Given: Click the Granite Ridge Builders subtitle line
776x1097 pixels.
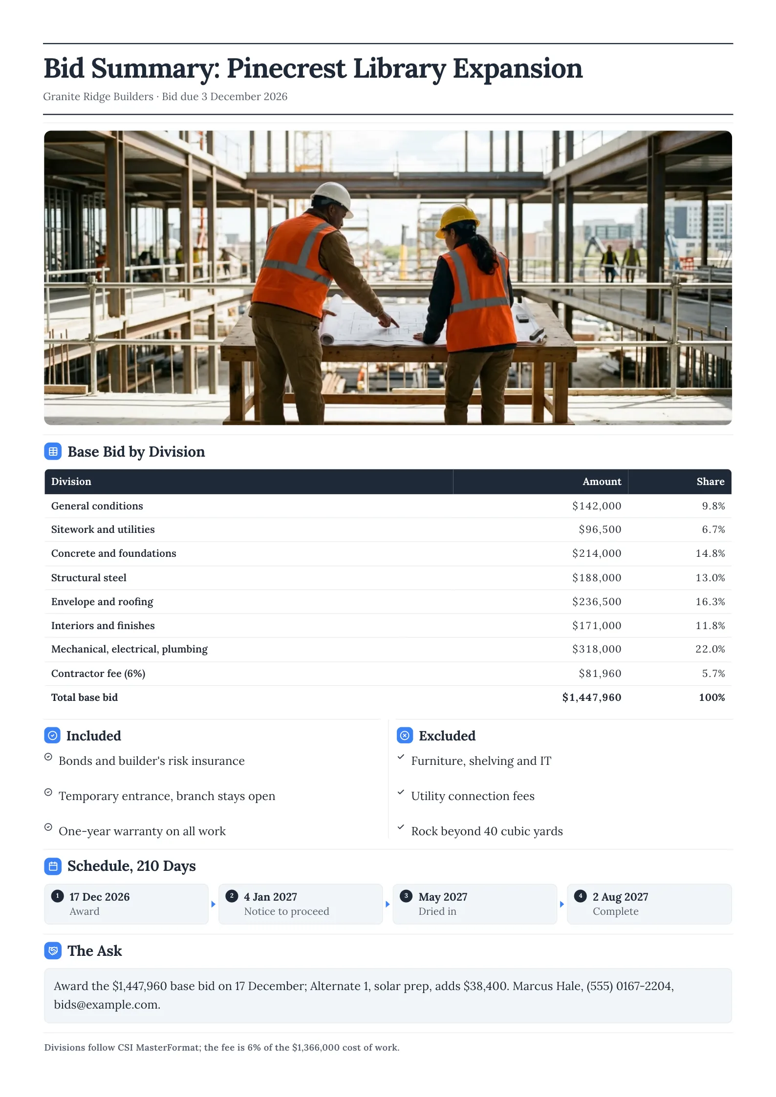Looking at the screenshot, I should tap(165, 97).
